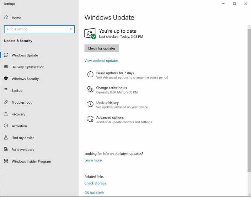The image size is (251, 197).
Task: Click 'Looking for info on the latest updates?' text
Action: click(x=114, y=154)
